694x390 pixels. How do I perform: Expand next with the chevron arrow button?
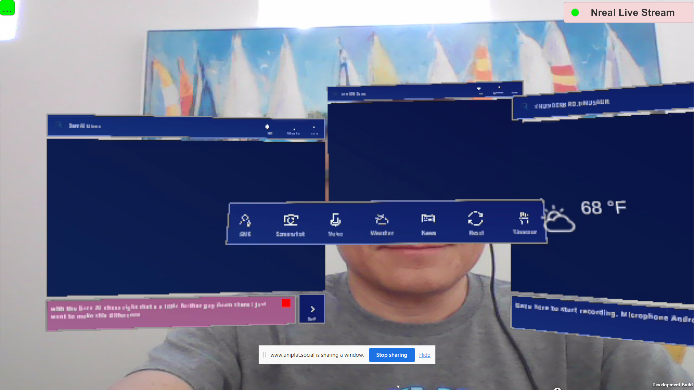312,309
